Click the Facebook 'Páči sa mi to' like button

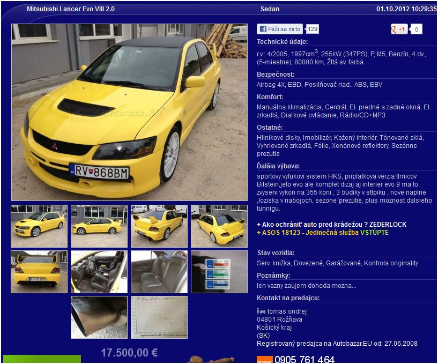[279, 29]
